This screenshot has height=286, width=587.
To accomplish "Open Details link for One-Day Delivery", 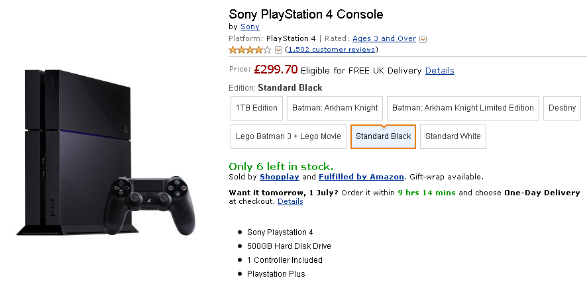I will pyautogui.click(x=290, y=201).
